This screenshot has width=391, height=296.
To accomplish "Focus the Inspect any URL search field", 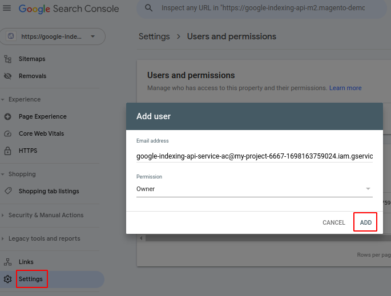I will point(263,8).
